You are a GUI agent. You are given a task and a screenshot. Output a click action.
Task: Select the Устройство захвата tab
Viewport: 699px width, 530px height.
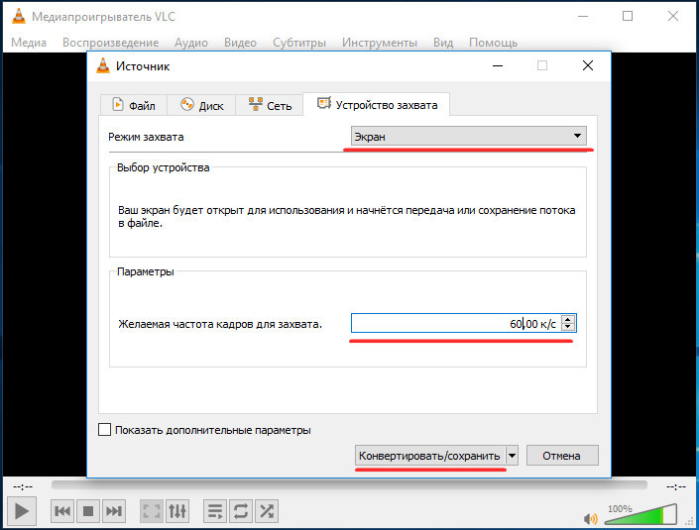377,105
